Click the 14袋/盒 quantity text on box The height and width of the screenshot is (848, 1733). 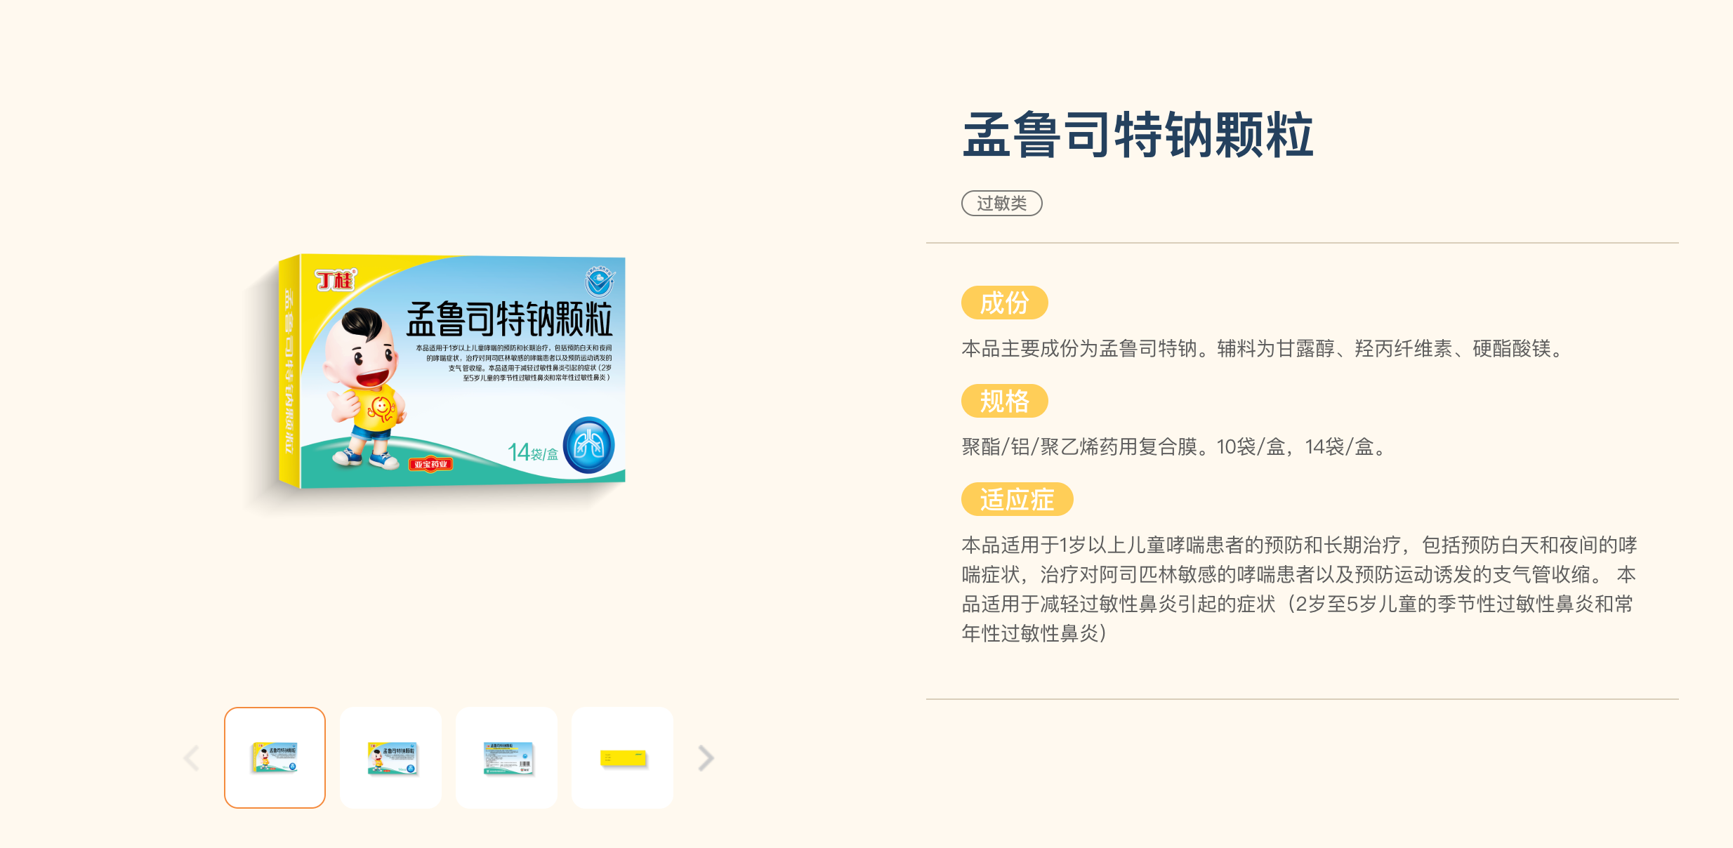[533, 452]
